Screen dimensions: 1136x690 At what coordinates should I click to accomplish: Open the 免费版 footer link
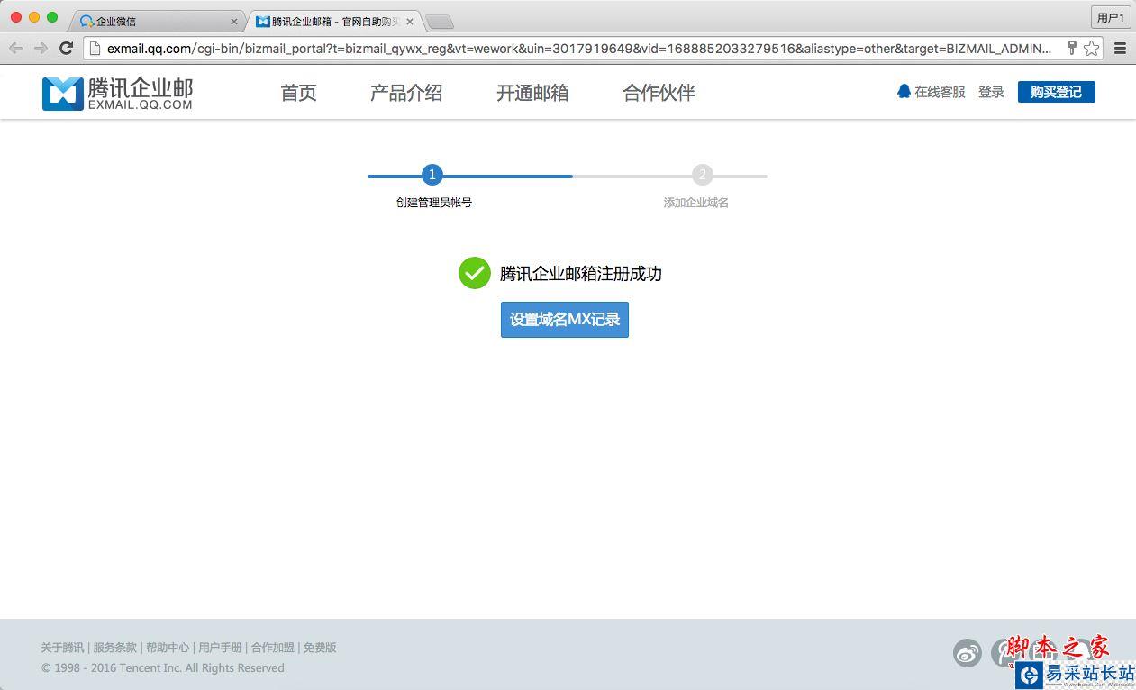point(320,648)
